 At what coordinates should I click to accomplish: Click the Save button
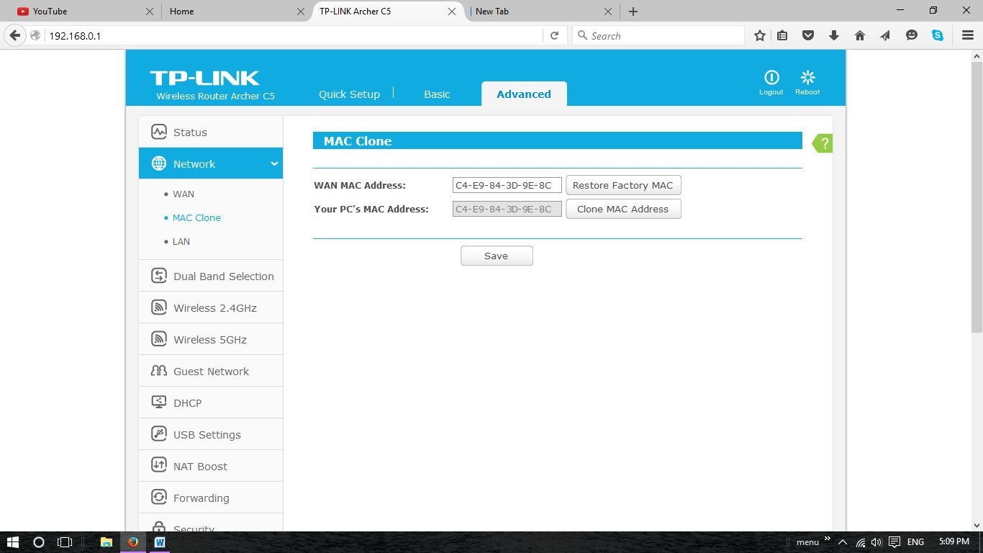click(497, 256)
